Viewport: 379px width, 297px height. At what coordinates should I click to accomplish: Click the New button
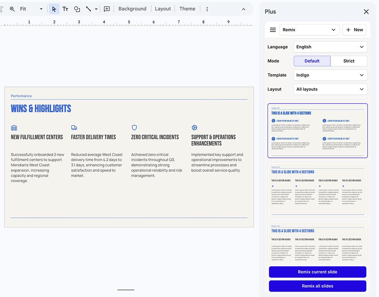pos(354,30)
